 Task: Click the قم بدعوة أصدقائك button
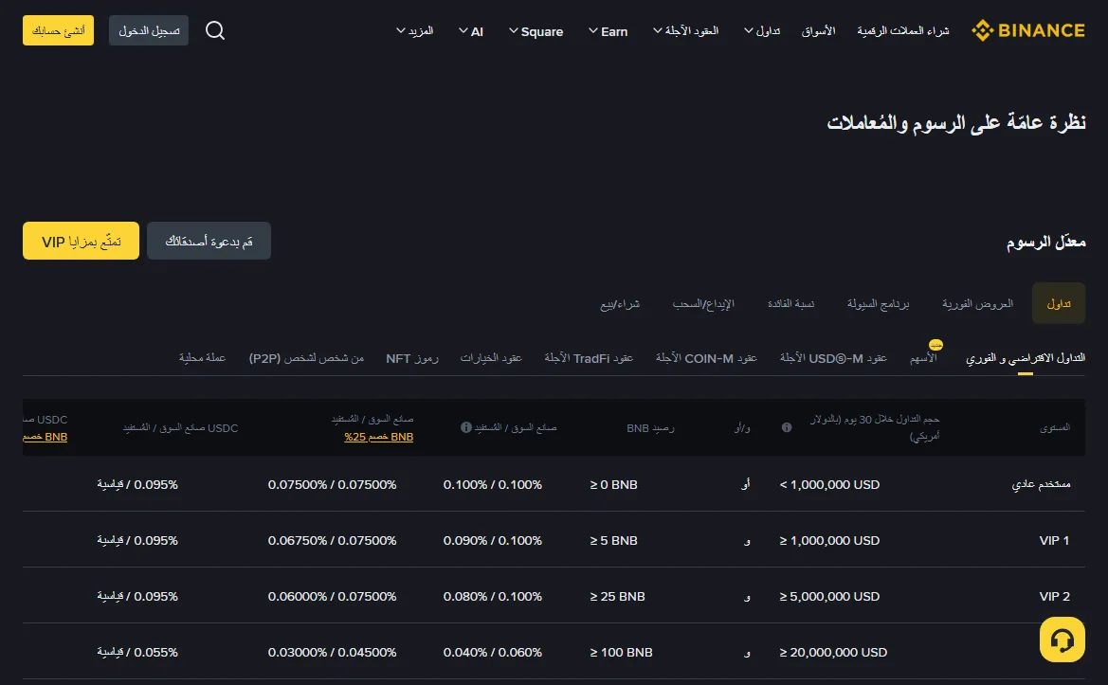[x=209, y=241]
